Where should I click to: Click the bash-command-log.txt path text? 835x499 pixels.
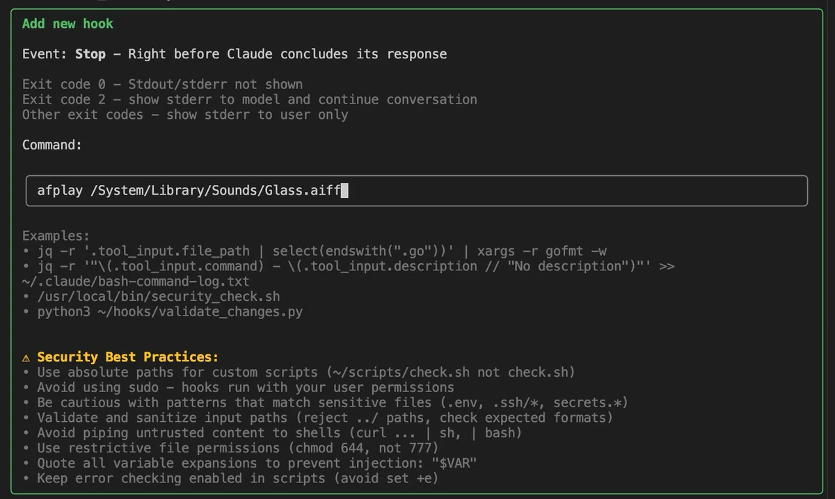[136, 281]
